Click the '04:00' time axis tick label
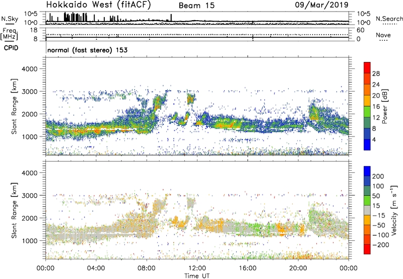Image resolution: width=403 pixels, height=279 pixels. click(x=96, y=268)
